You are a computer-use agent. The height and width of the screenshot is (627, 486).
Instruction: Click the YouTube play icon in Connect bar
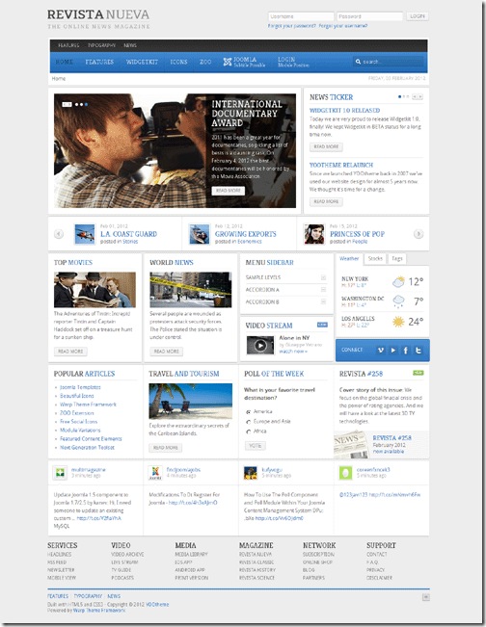pyautogui.click(x=393, y=350)
